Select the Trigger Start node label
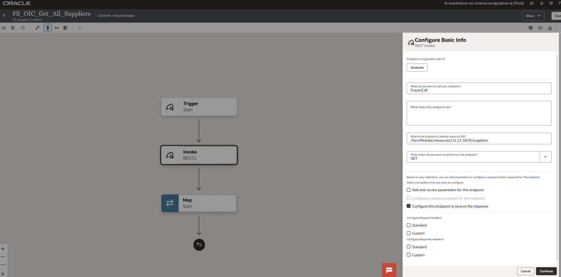 [191, 107]
